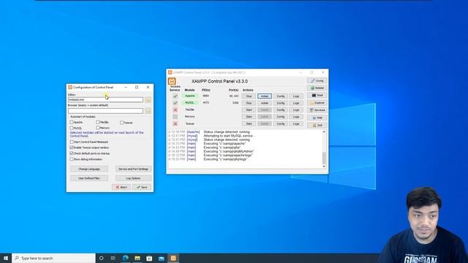The width and height of the screenshot is (468, 263).
Task: Open Config button with wrench icon at top right
Action: point(317,81)
